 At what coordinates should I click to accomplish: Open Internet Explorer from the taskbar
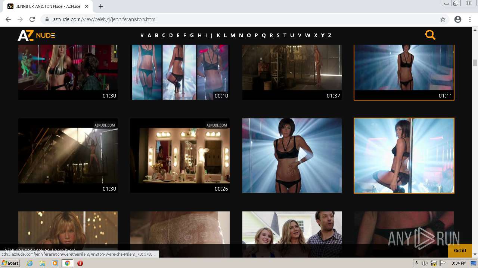click(30, 263)
